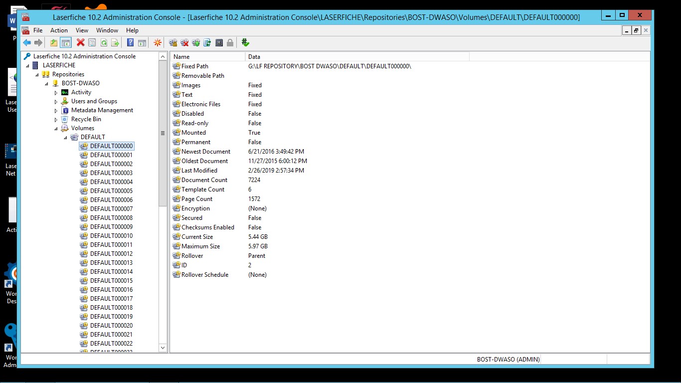Select Metadata Management in the tree
Image resolution: width=681 pixels, height=383 pixels.
click(x=102, y=110)
